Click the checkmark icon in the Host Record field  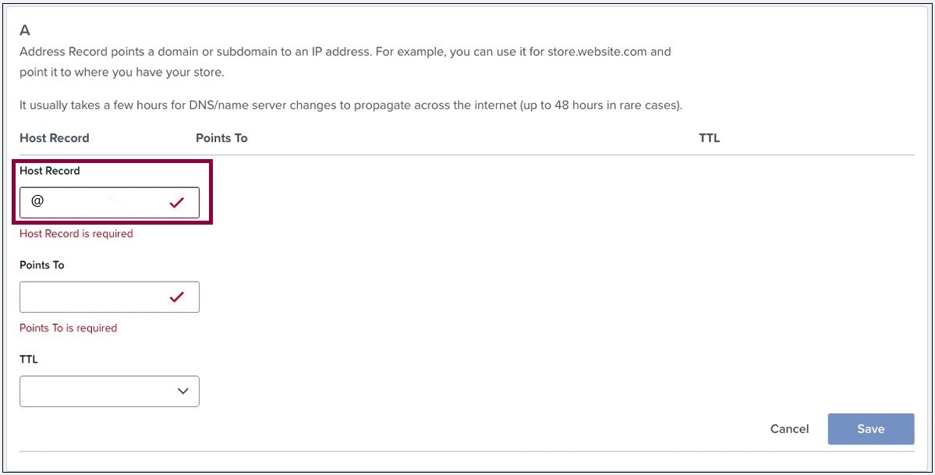pyautogui.click(x=176, y=203)
